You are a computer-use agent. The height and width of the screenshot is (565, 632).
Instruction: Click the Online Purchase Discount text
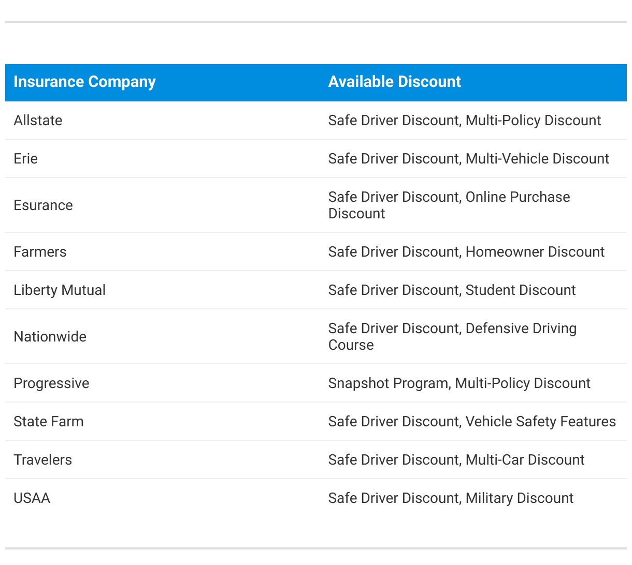pos(517,197)
